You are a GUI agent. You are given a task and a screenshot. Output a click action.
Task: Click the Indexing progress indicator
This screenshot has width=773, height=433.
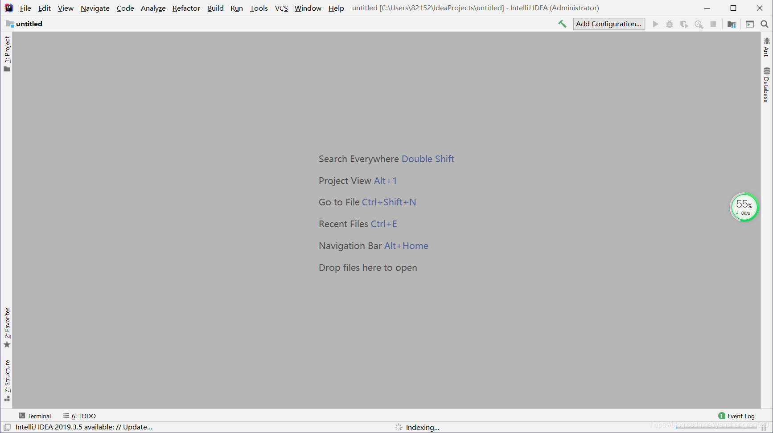coord(417,427)
